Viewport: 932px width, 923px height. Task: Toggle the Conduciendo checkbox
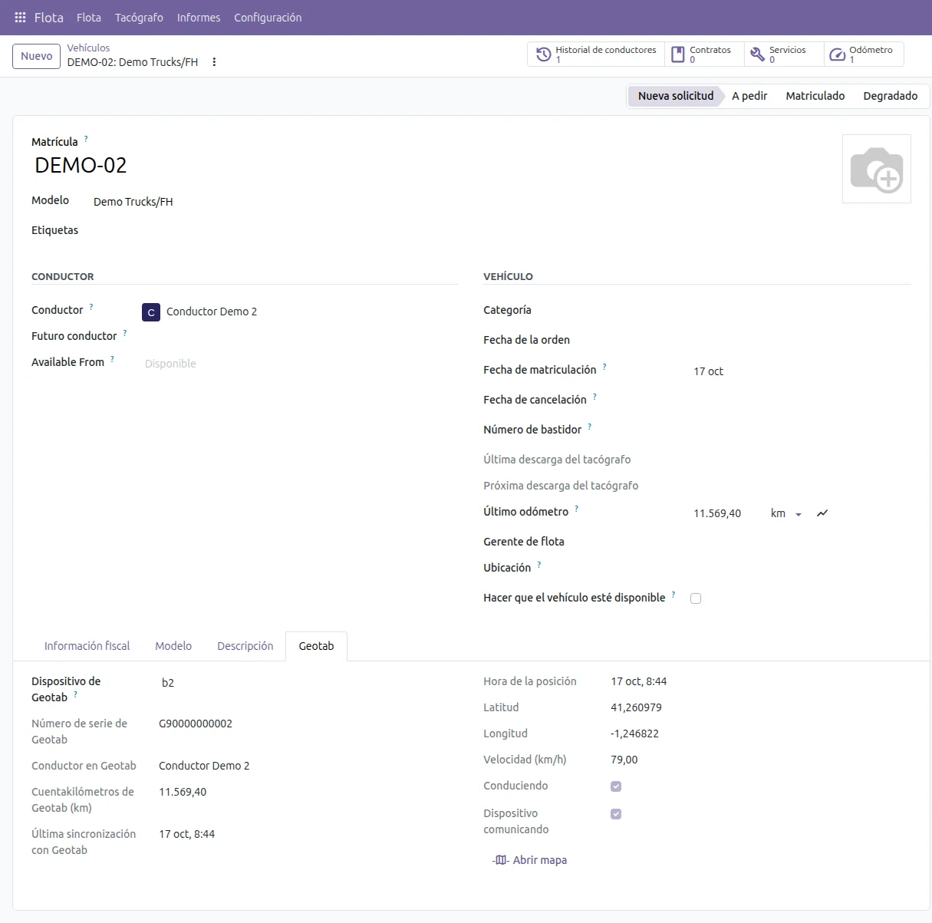(616, 786)
